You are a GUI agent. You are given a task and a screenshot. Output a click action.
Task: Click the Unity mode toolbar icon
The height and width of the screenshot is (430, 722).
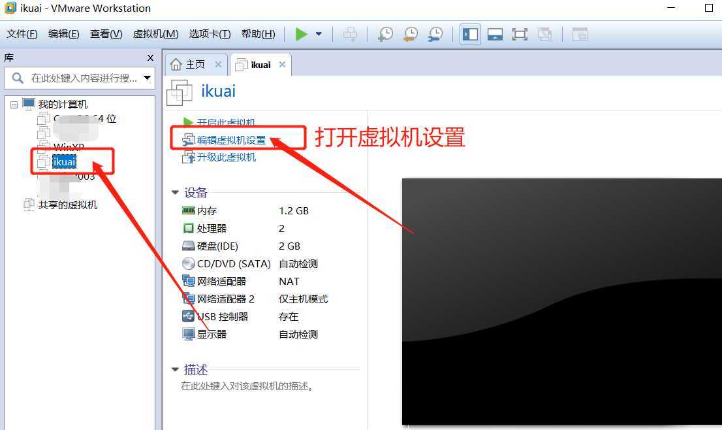tap(544, 34)
